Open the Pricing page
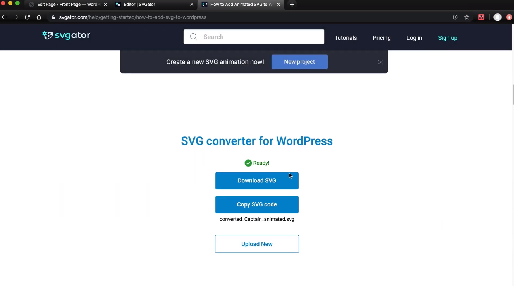 pos(382,38)
